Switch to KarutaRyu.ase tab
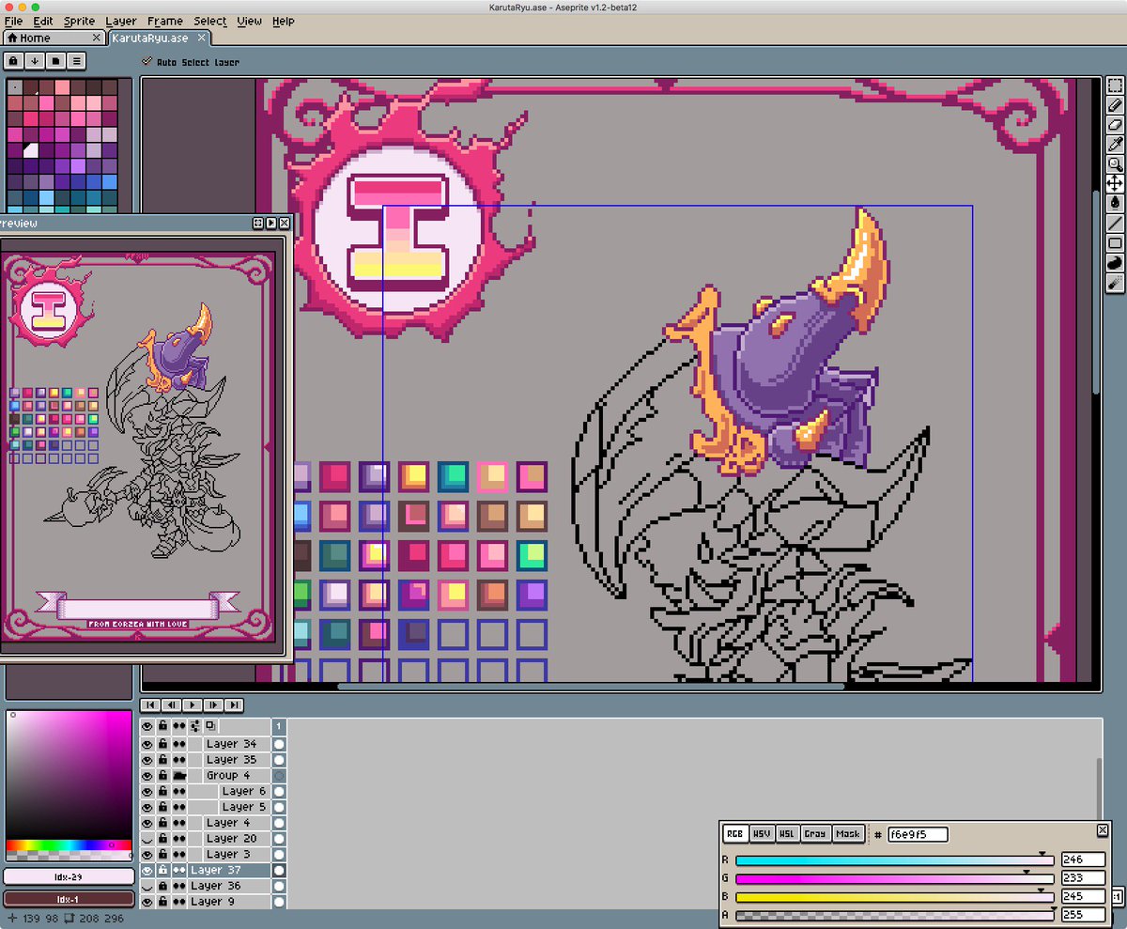Screen dimensions: 1127x929 tap(158, 38)
